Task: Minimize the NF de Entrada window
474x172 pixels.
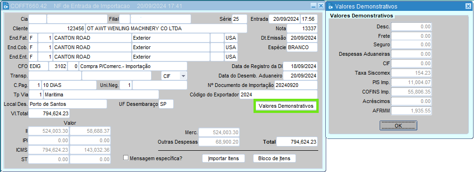Action: click(313, 6)
